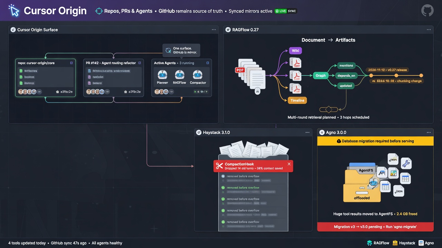This screenshot has height=248, width=442.
Task: Open the PDF artifact just above Timeline
Action: [x=296, y=88]
